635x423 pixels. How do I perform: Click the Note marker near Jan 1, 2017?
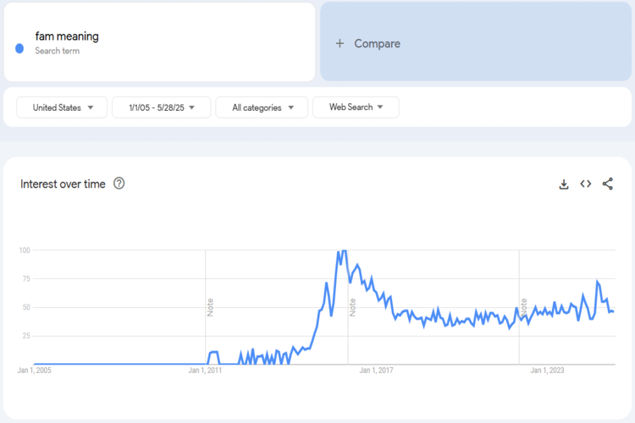353,307
